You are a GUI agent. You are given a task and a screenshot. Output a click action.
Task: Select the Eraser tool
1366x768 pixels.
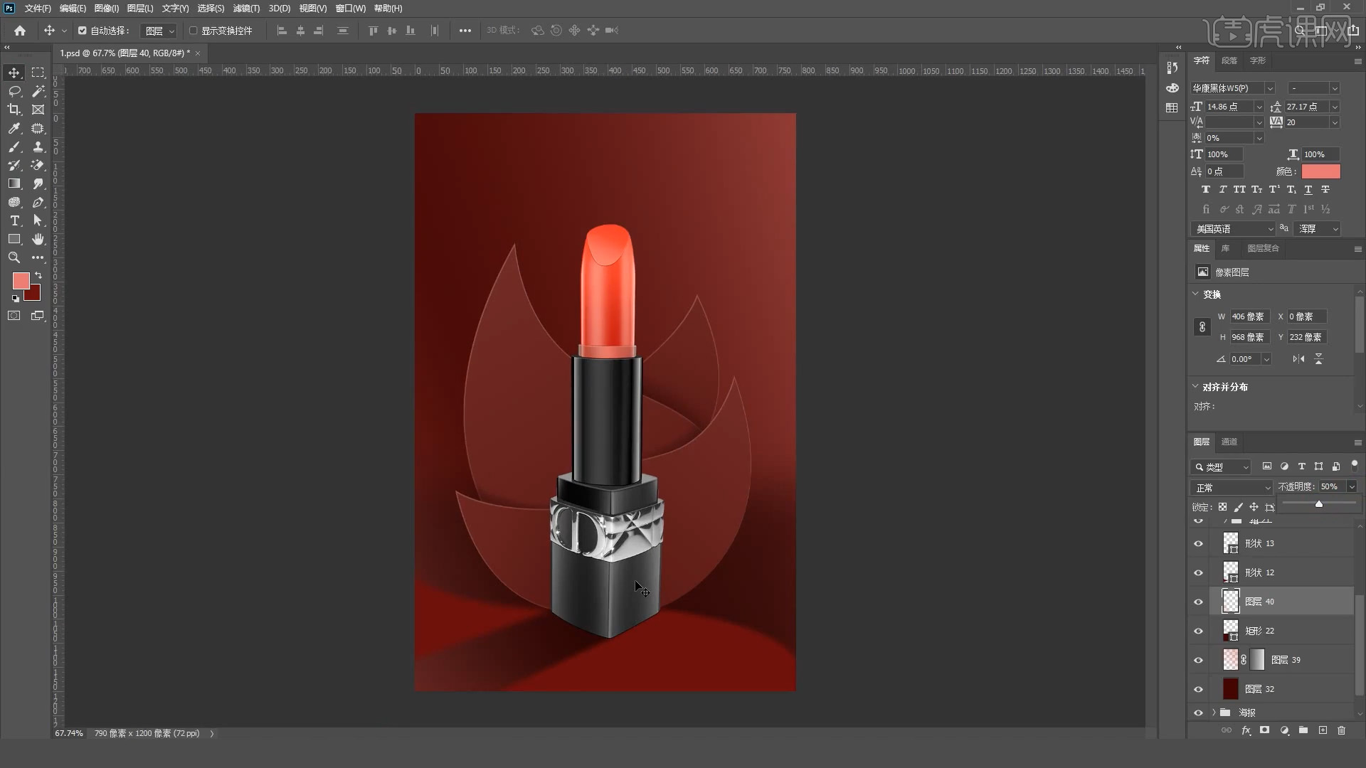[38, 165]
